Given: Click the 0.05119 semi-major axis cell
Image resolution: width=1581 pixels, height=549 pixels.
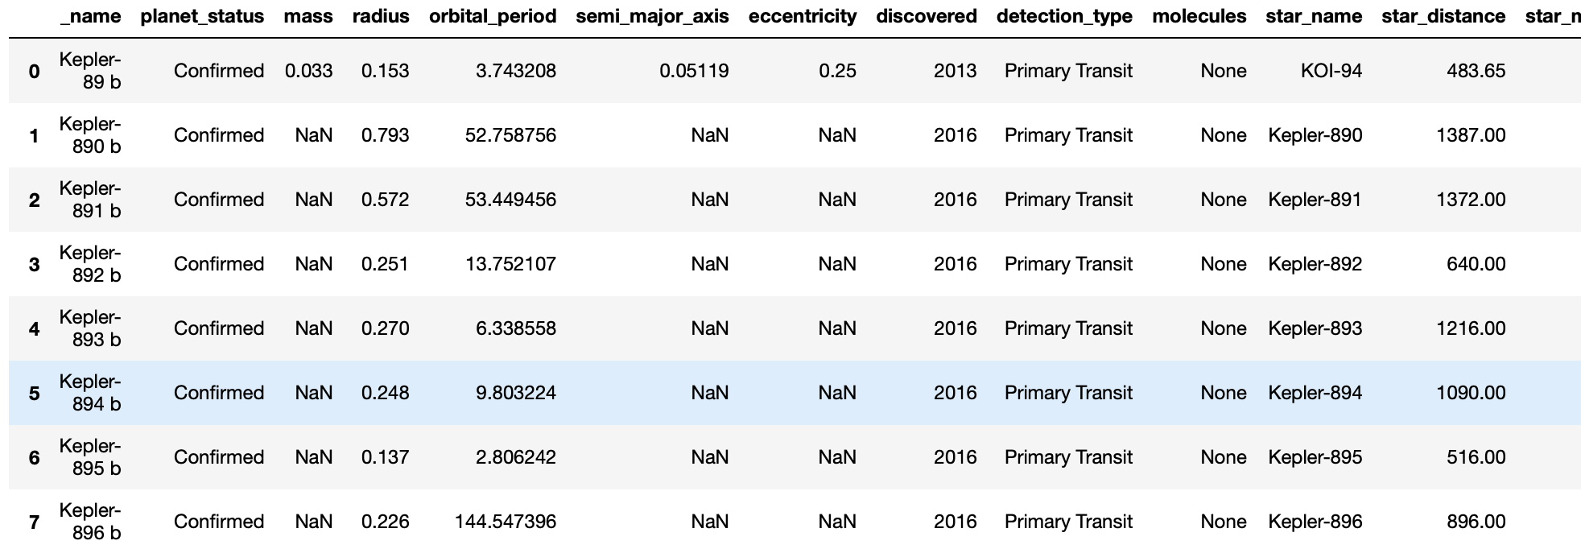Looking at the screenshot, I should click(x=694, y=71).
